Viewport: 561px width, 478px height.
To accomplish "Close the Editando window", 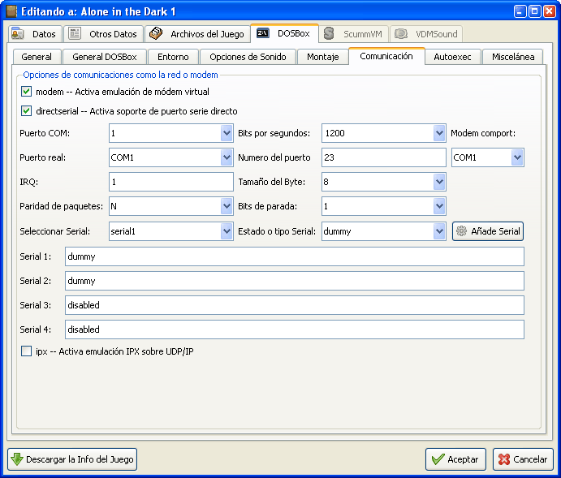I will 549,11.
